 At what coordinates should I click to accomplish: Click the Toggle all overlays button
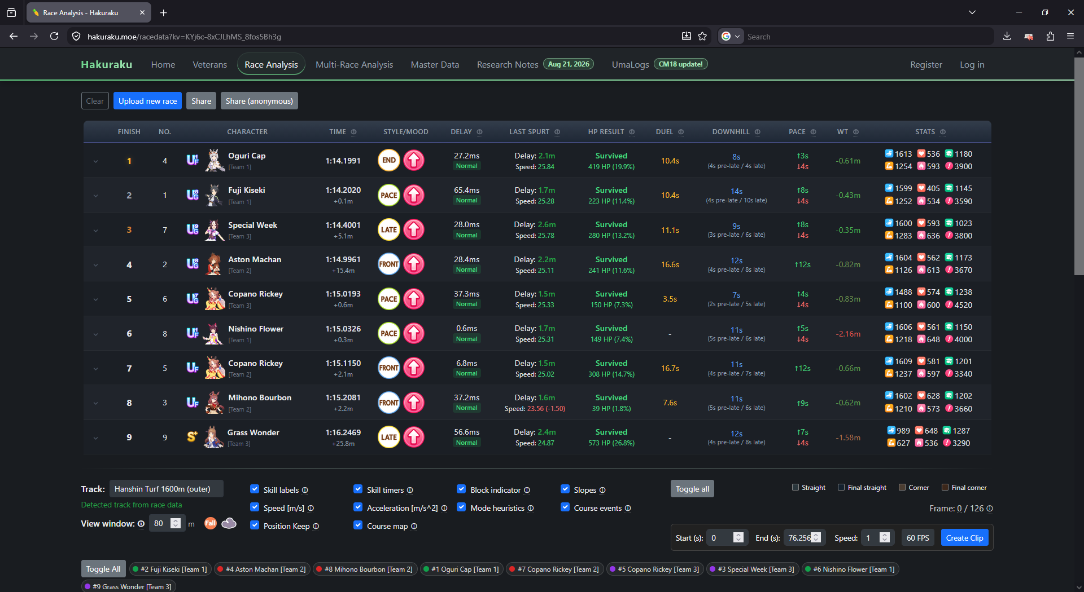point(692,489)
